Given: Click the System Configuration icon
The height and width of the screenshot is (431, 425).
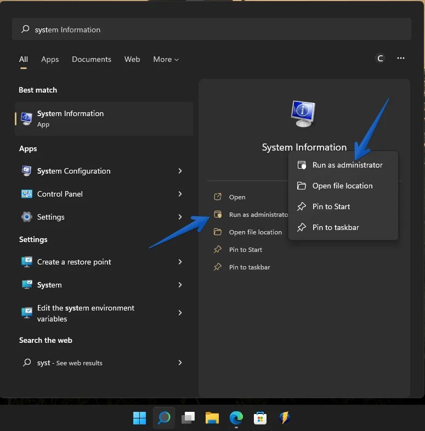Looking at the screenshot, I should 26,171.
